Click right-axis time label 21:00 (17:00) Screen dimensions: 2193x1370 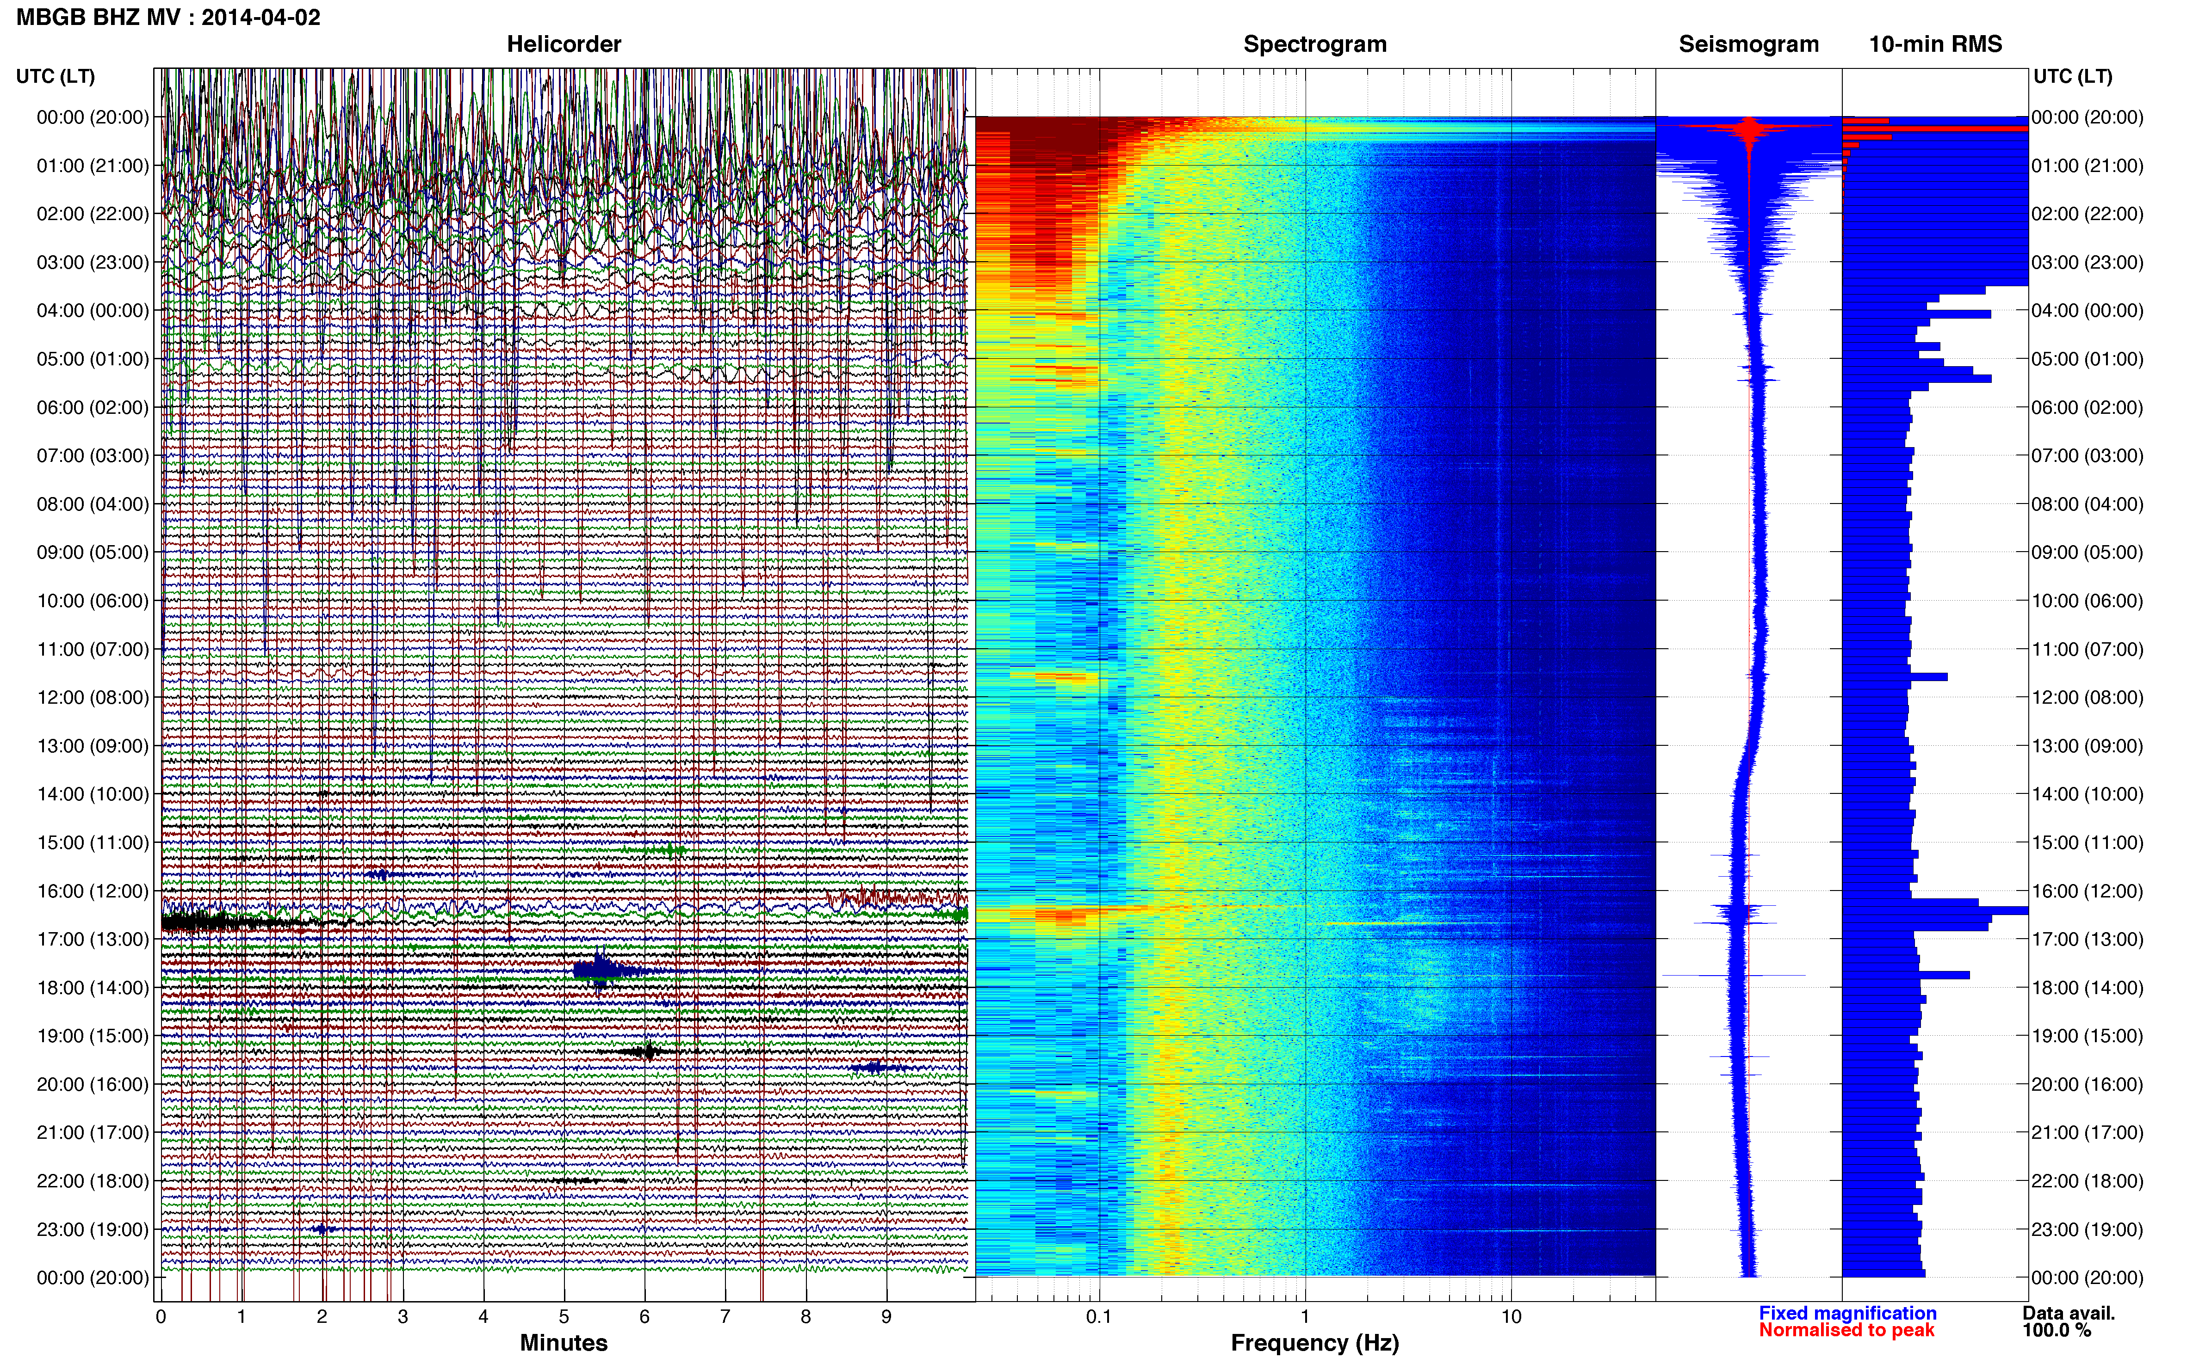point(2087,1133)
